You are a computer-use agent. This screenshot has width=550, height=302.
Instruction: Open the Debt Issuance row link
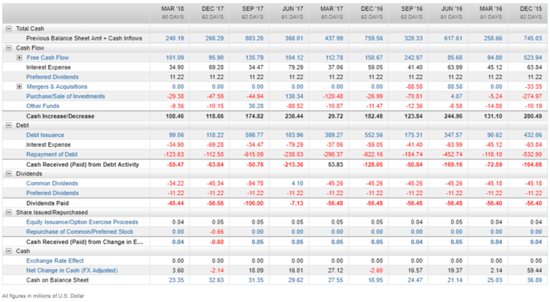pos(46,135)
